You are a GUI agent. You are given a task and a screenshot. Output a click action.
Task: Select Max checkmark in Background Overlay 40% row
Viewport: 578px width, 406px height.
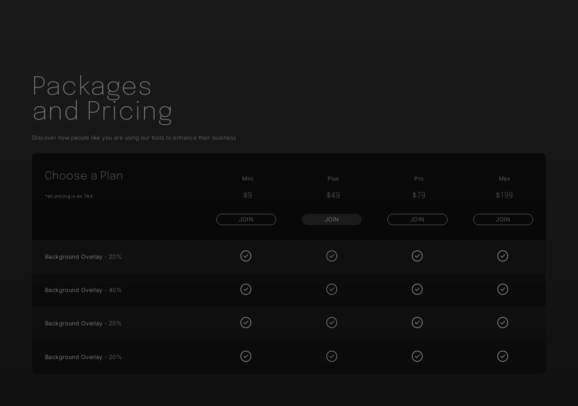point(503,289)
